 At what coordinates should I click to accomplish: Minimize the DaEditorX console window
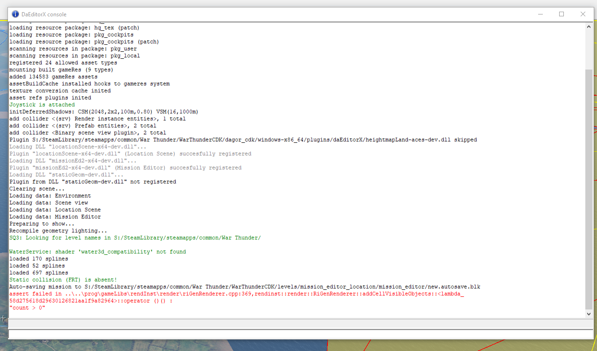coord(540,14)
